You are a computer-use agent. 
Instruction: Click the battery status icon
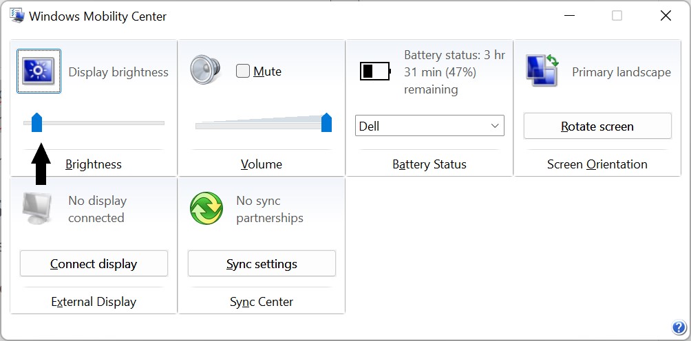click(x=374, y=71)
